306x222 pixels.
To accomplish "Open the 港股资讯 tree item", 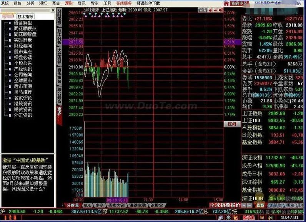I will coord(23,103).
